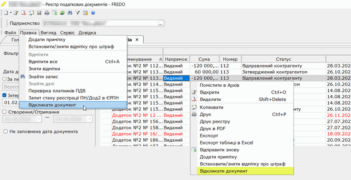
Task: Click the Сума cell 60 000,00
Action: 204,72
